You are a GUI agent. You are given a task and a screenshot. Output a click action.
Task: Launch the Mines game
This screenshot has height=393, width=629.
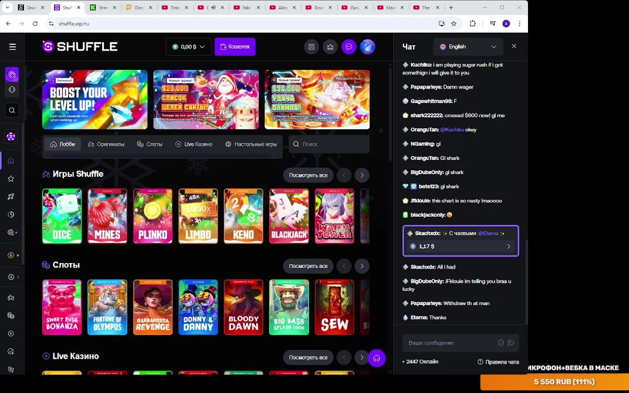point(107,216)
